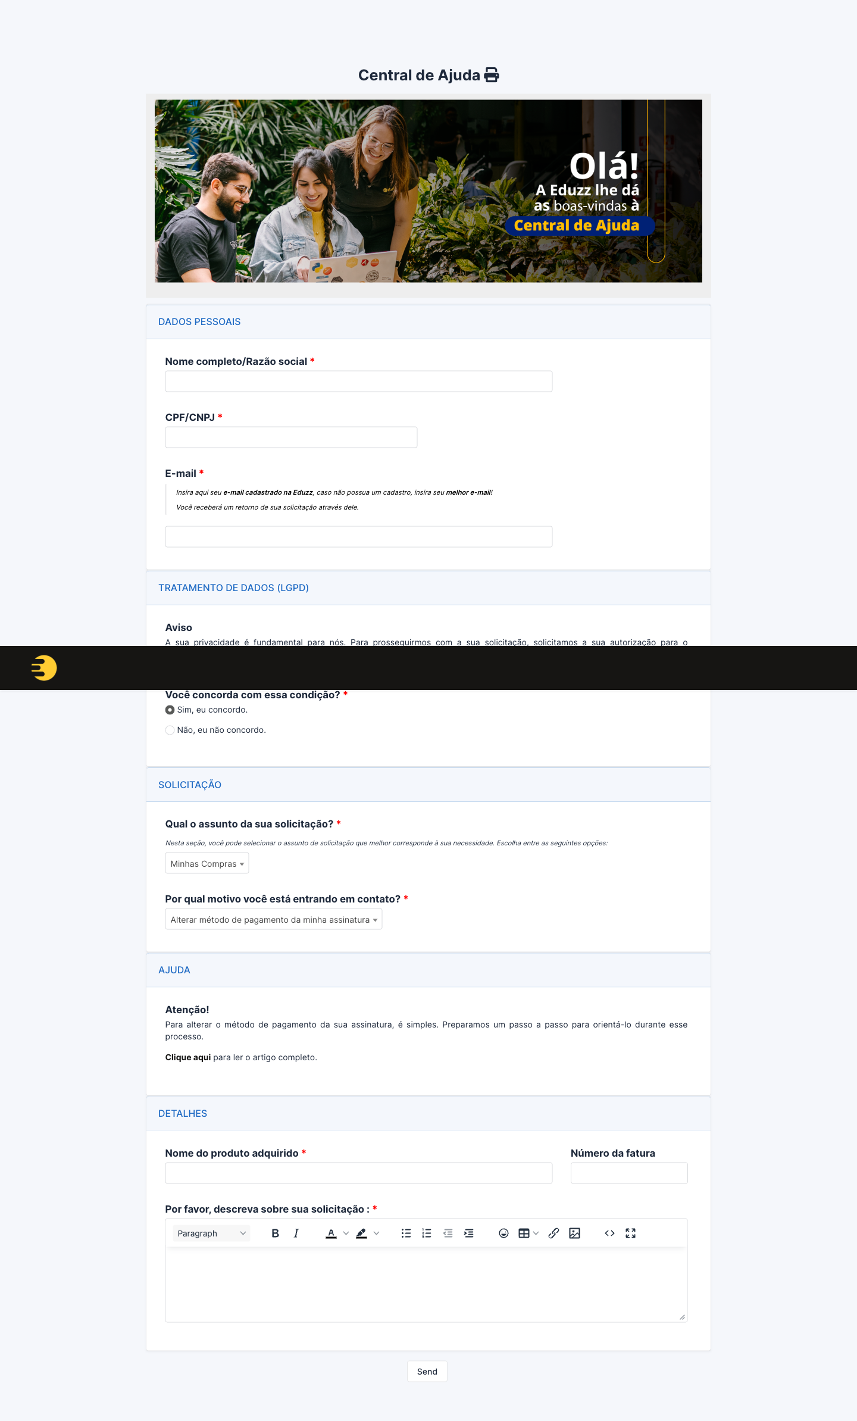857x1421 pixels.
Task: Apply italic formatting in the editor
Action: (296, 1233)
